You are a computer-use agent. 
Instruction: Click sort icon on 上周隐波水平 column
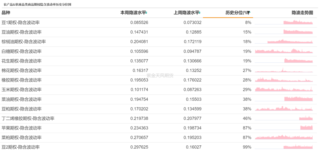(200, 13)
